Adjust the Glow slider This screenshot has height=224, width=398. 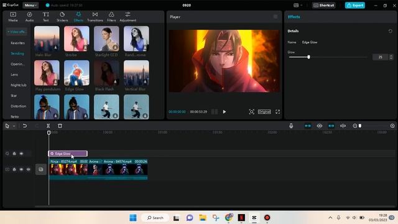(x=308, y=57)
